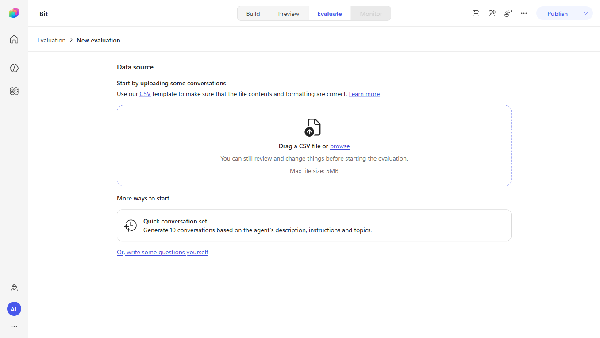600x338 pixels.
Task: Click the CSV upload file icon
Action: click(x=312, y=127)
